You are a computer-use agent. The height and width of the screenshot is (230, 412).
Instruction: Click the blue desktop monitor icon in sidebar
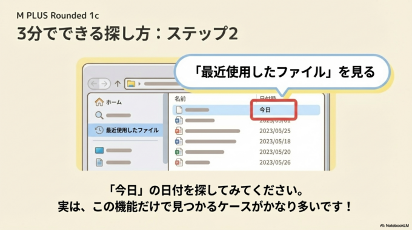99,151
